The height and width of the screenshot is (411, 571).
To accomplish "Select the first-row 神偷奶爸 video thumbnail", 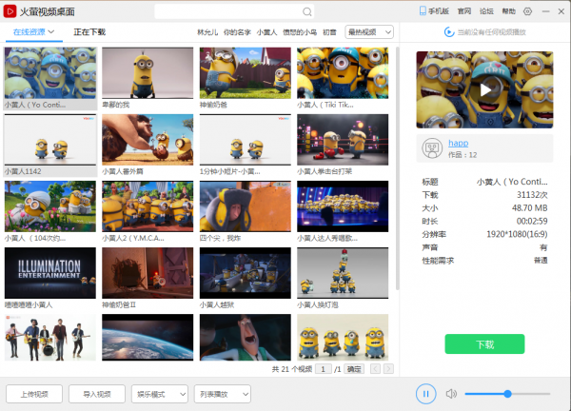I will [246, 73].
